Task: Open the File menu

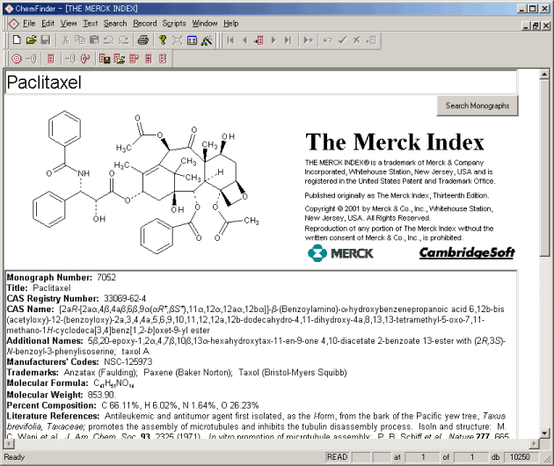Action: [x=29, y=24]
